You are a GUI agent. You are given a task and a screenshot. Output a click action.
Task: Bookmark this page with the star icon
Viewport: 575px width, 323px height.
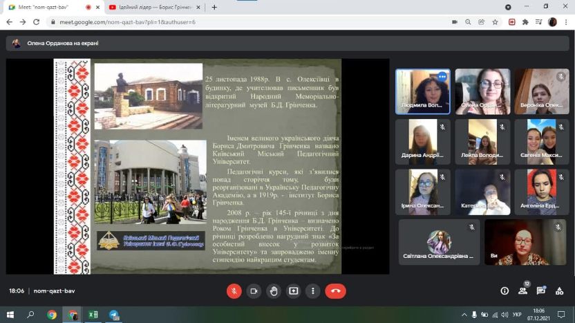[495, 21]
